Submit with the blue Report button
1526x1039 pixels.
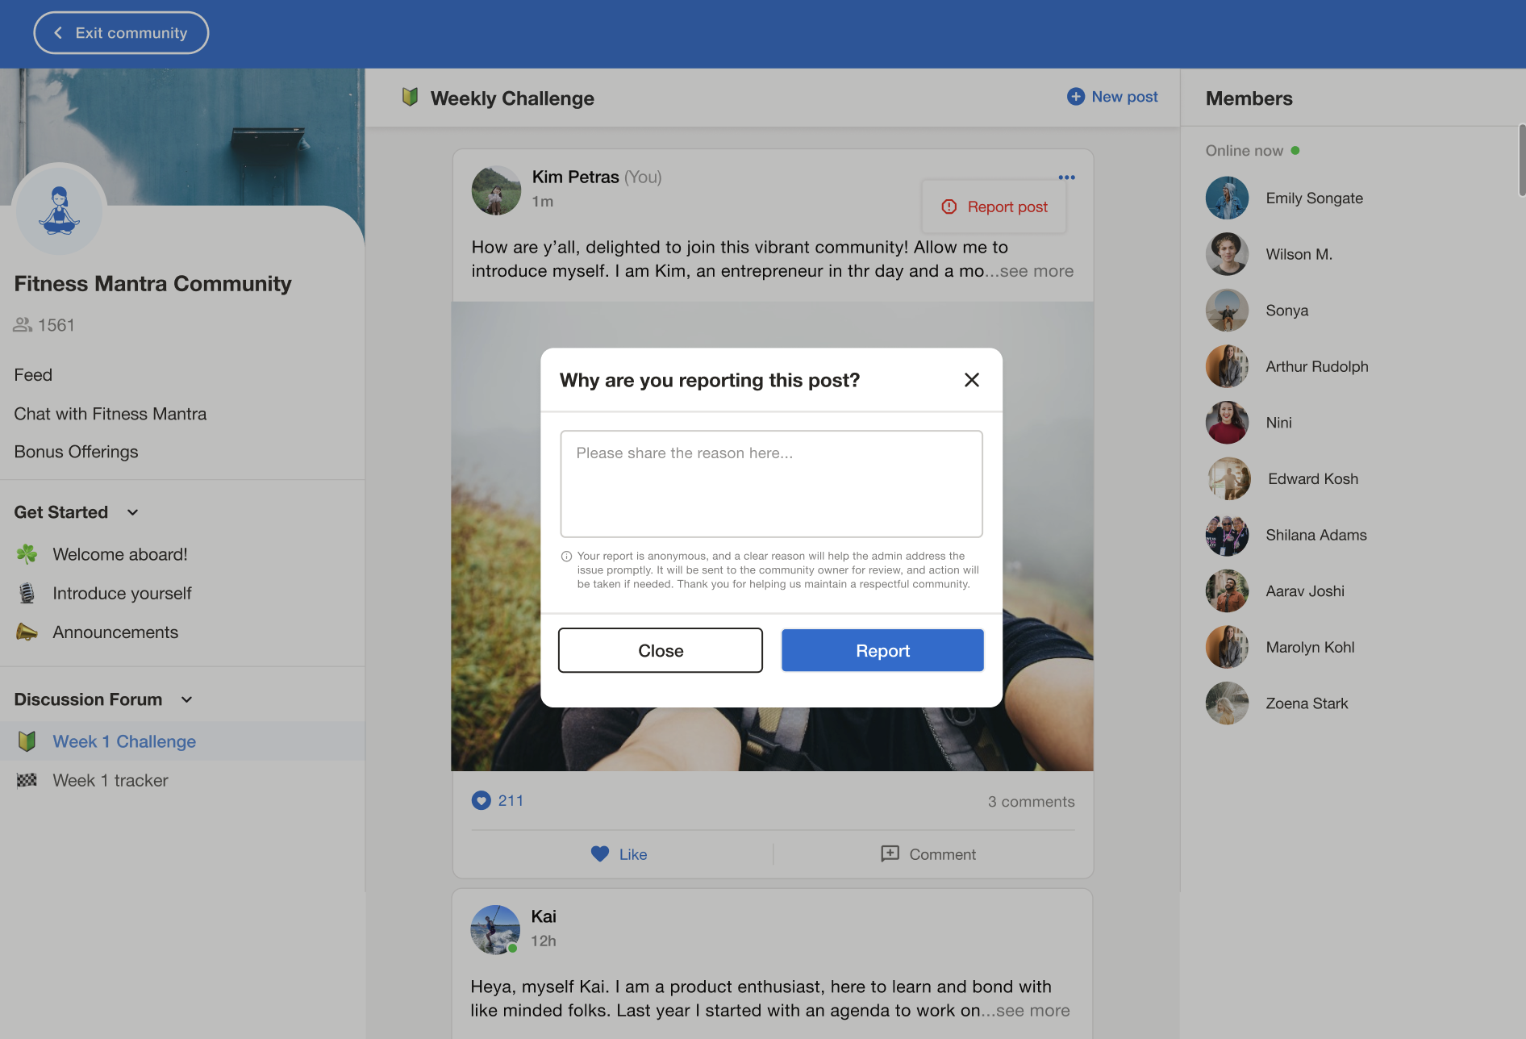click(882, 650)
